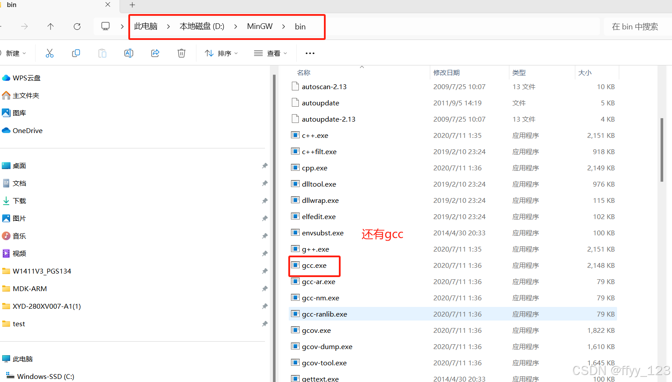Screen dimensions: 672x382
Task: Close the bin tab
Action: [x=108, y=4]
